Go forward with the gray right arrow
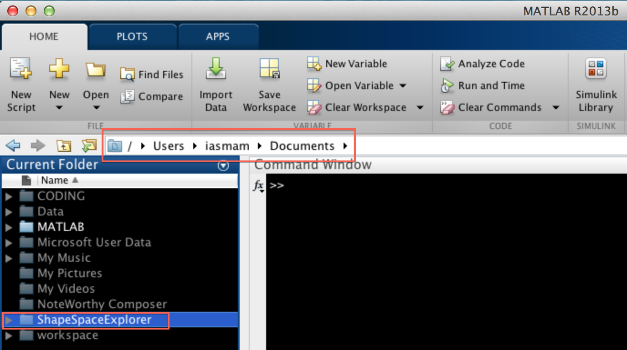 pos(38,146)
